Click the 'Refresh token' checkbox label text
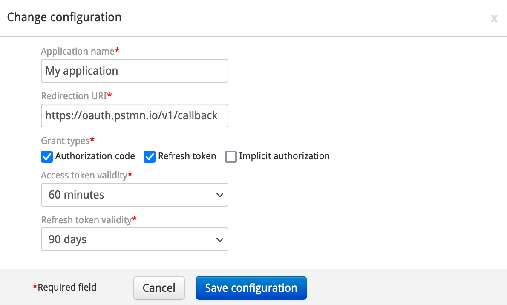The width and height of the screenshot is (507, 305). 187,156
